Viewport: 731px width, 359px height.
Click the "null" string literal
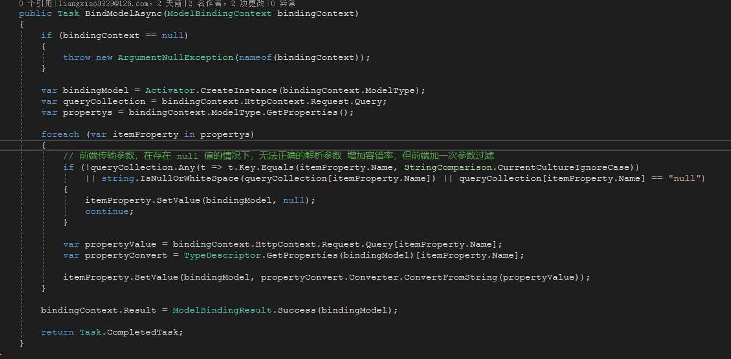click(685, 178)
